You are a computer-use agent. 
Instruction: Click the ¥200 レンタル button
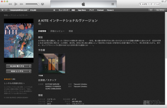click(17, 71)
